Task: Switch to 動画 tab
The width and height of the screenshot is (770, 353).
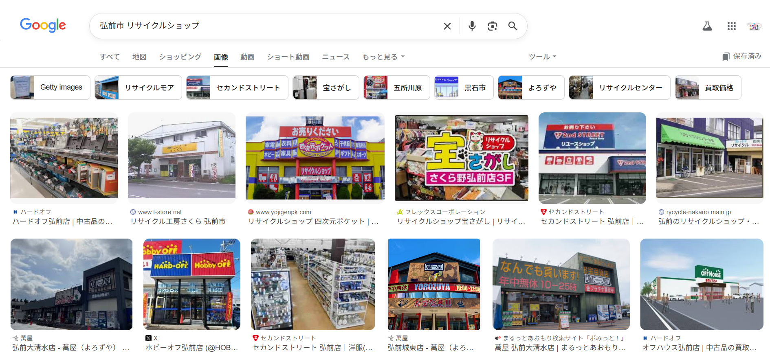Action: (x=247, y=57)
